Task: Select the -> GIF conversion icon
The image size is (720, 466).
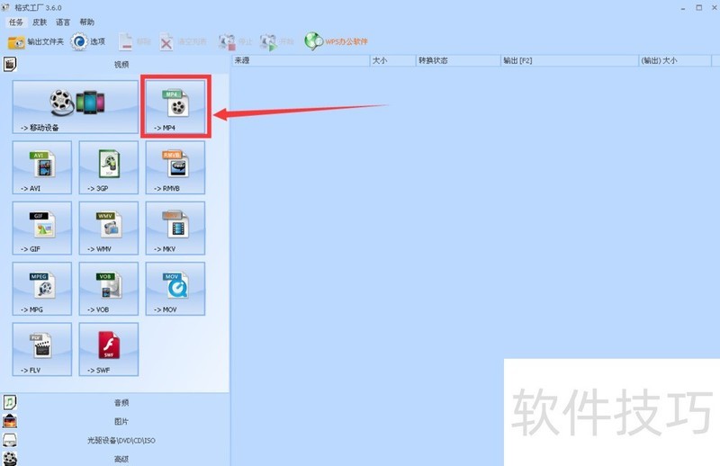Action: (42, 229)
